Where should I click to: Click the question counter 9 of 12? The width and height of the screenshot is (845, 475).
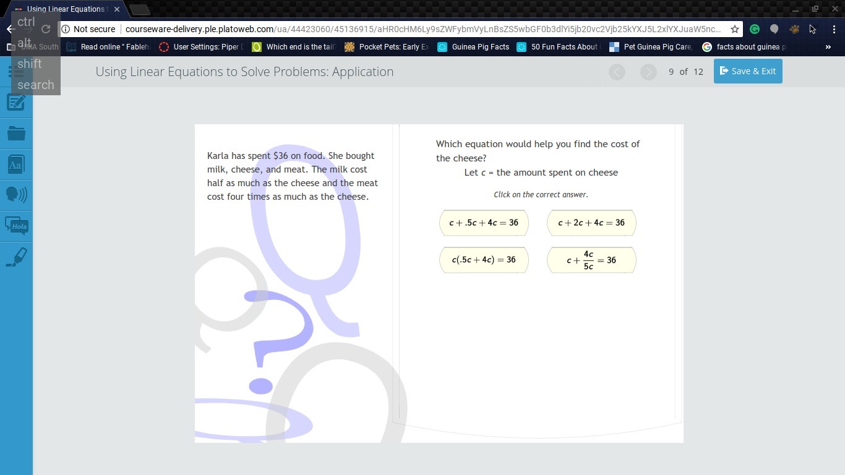pyautogui.click(x=686, y=72)
